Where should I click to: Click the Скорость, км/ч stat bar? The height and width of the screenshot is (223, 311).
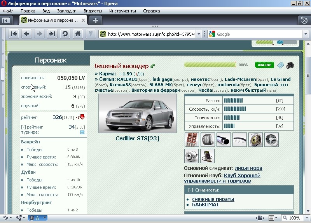[235, 109]
